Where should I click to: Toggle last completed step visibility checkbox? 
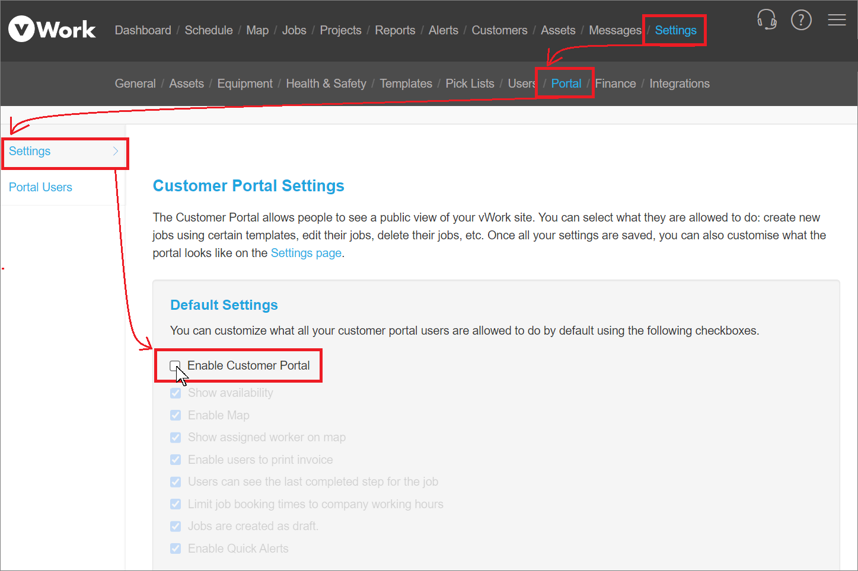pos(176,482)
